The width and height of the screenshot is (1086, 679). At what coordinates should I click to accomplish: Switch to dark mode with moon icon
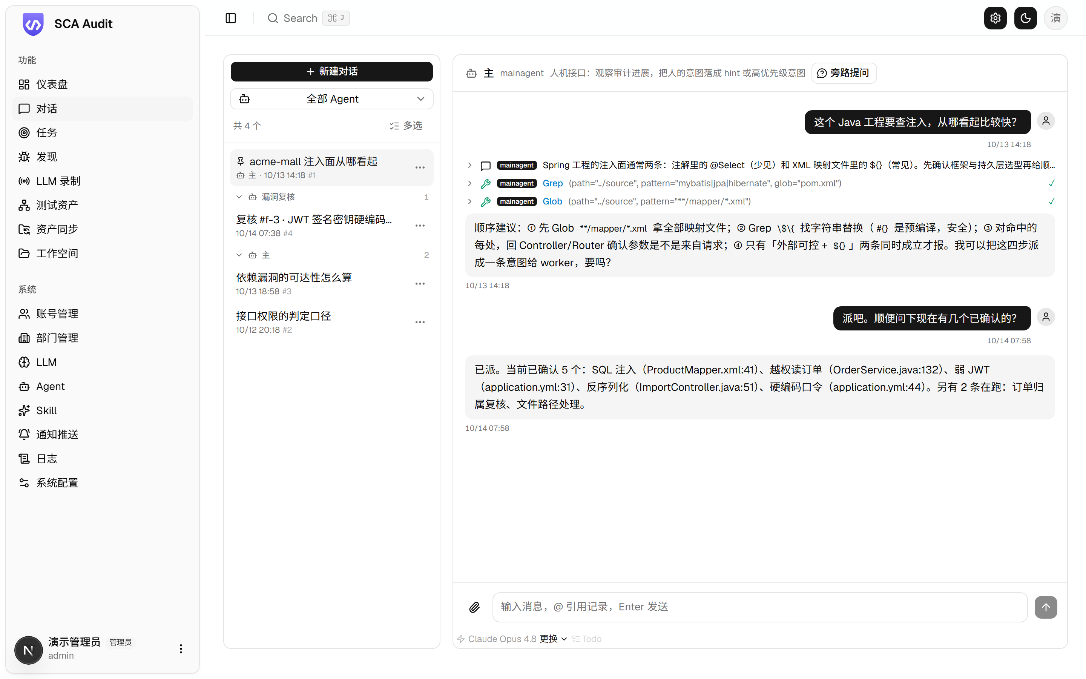(1025, 18)
